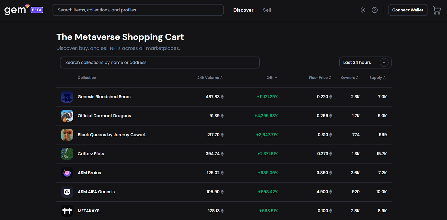Click the Connect Wallet button
The height and width of the screenshot is (220, 447).
[408, 10]
